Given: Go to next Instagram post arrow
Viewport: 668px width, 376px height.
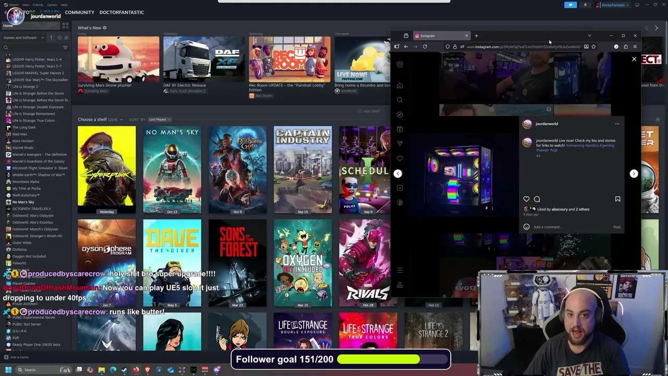Looking at the screenshot, I should (x=634, y=173).
